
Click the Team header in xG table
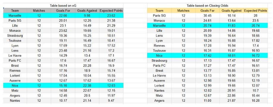[x=15, y=11]
